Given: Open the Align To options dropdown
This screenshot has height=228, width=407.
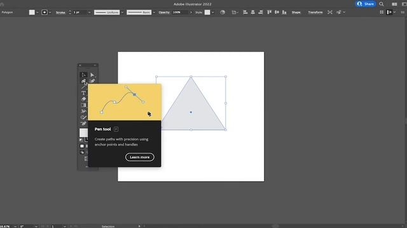Looking at the screenshot, I should pos(235,12).
